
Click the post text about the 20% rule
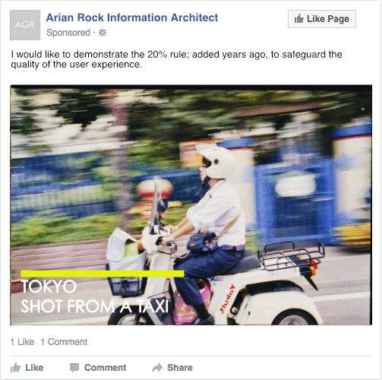176,59
